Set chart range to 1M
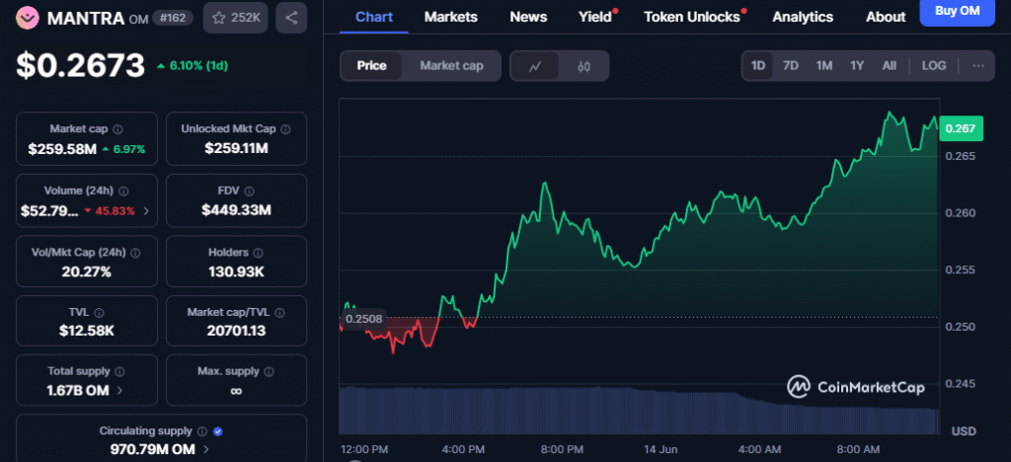The image size is (1011, 462). click(824, 66)
